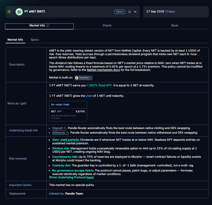Open the NetNet mechanism docs link
The image size is (212, 205).
click(x=103, y=70)
